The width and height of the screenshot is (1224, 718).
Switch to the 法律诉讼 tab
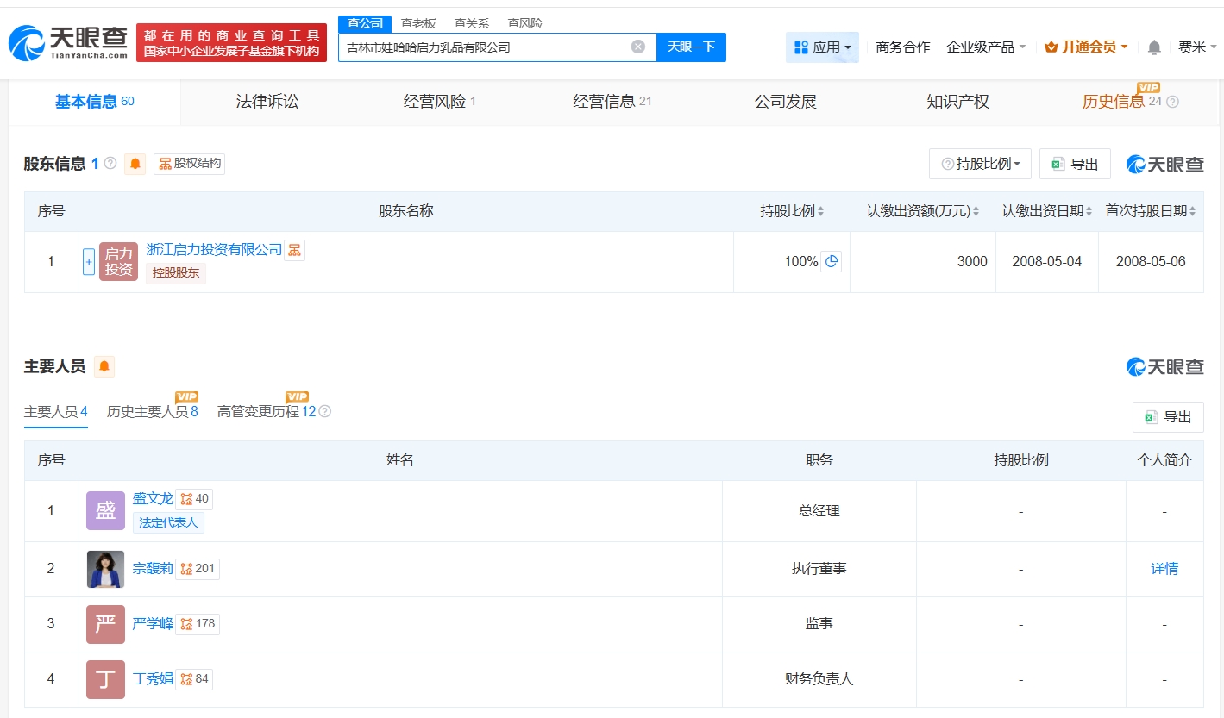[x=267, y=102]
